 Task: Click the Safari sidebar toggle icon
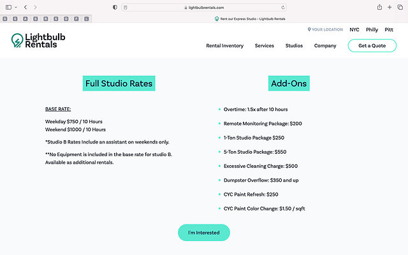pyautogui.click(x=8, y=7)
